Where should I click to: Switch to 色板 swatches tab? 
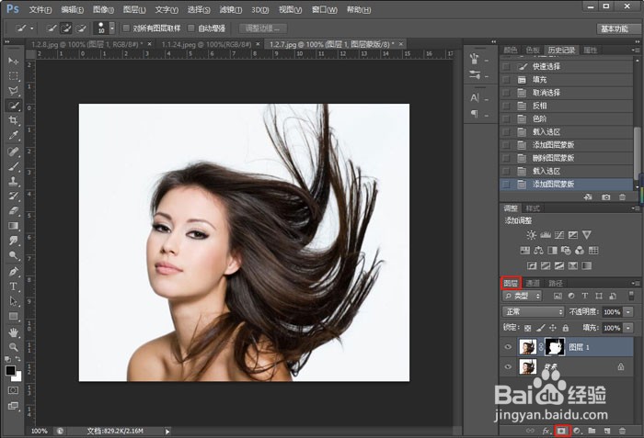533,50
